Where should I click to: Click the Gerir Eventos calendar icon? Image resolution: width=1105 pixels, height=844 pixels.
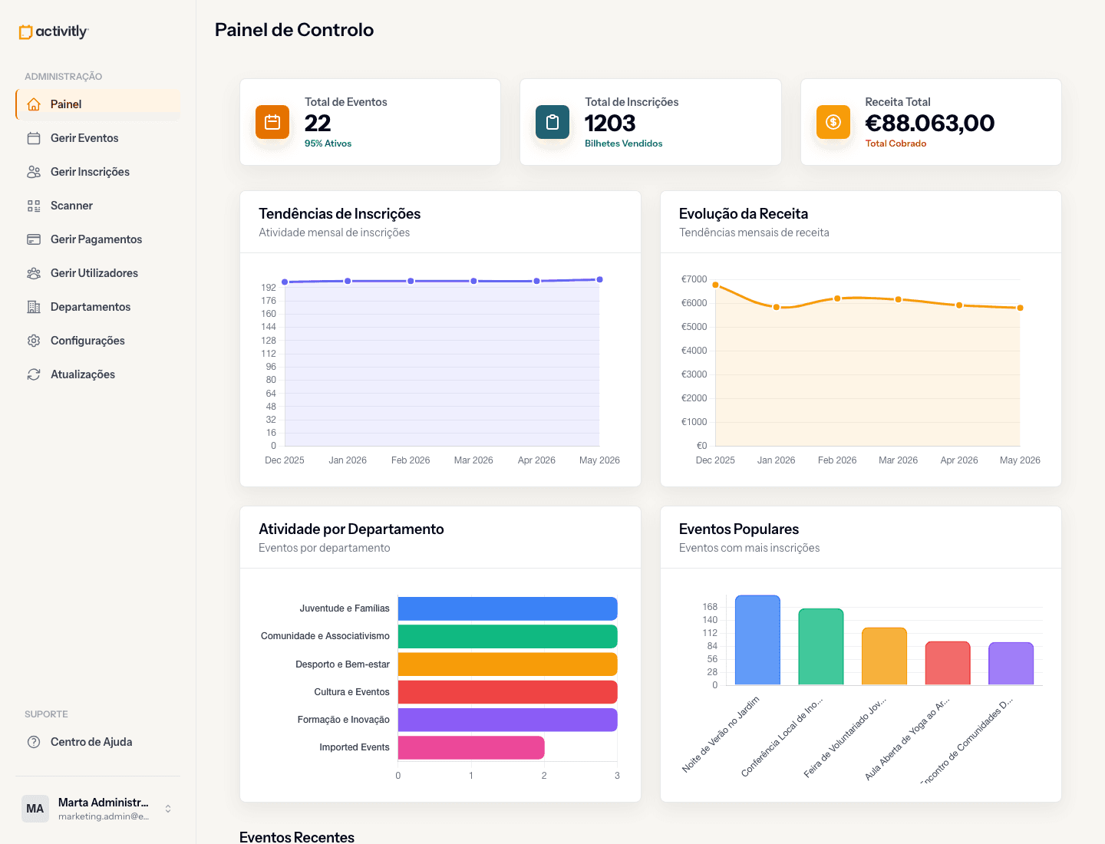coord(34,138)
